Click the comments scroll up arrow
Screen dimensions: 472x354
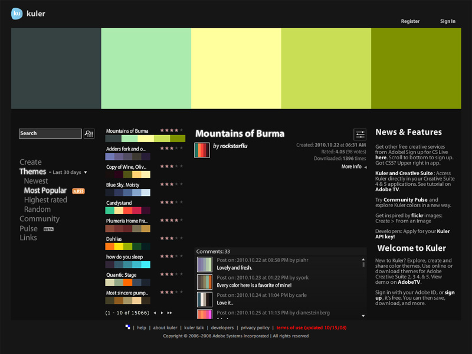(363, 259)
